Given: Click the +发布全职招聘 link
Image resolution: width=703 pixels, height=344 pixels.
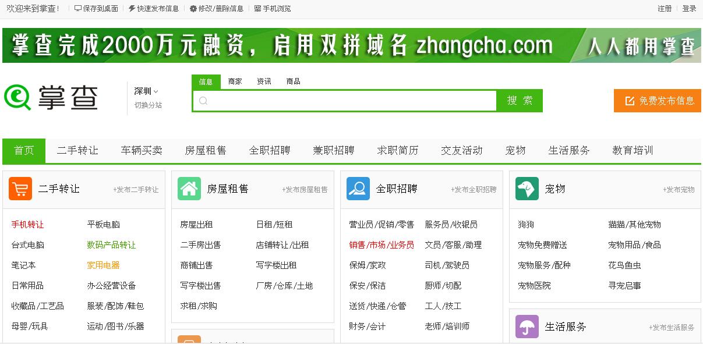Looking at the screenshot, I should pyautogui.click(x=474, y=190).
